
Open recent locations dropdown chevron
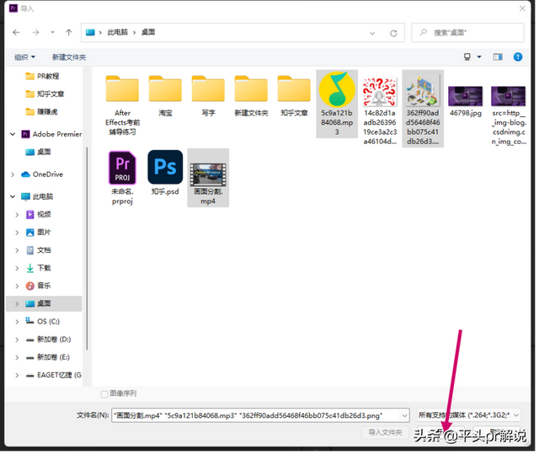52,32
